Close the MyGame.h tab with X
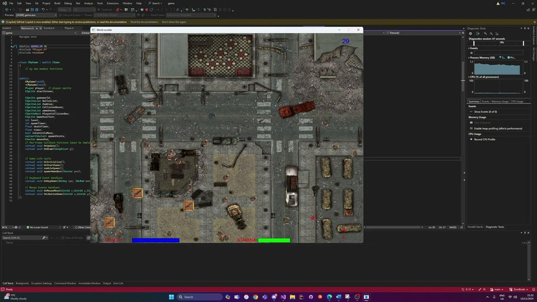 click(x=41, y=28)
